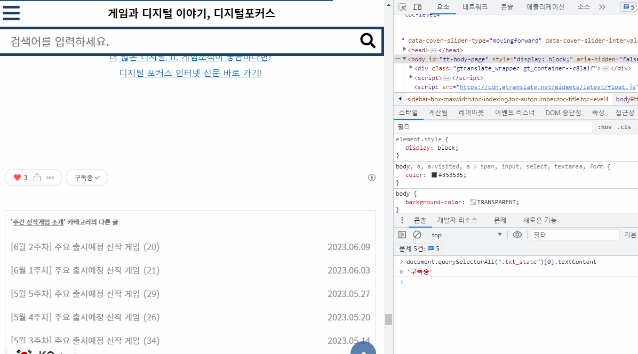Clear the console with the clear icon

pos(417,235)
